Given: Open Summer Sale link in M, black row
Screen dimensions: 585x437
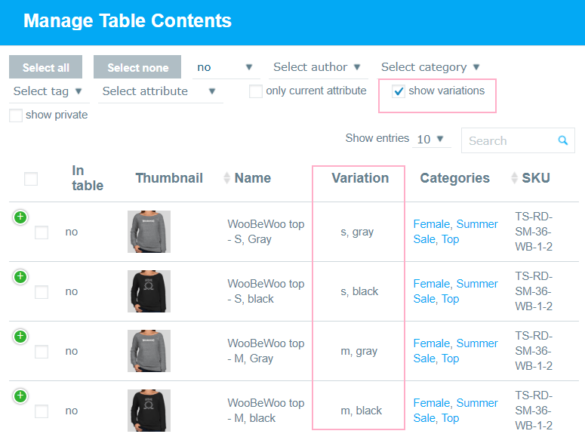Looking at the screenshot, I should 455,411.
